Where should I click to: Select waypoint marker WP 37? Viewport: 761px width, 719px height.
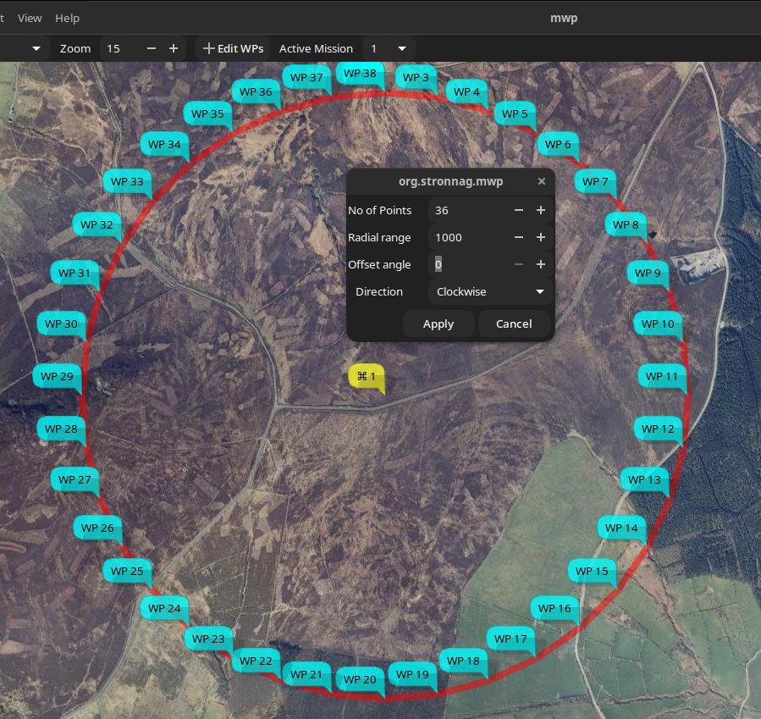(x=306, y=78)
